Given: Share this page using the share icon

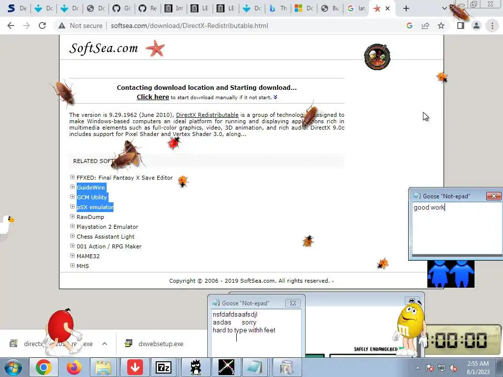Looking at the screenshot, I should click(425, 26).
